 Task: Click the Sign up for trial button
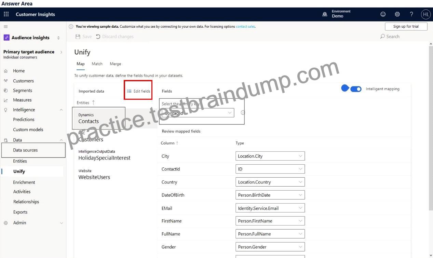click(x=406, y=26)
